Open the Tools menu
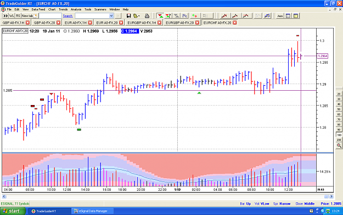The height and width of the screenshot is (215, 343). click(x=88, y=9)
